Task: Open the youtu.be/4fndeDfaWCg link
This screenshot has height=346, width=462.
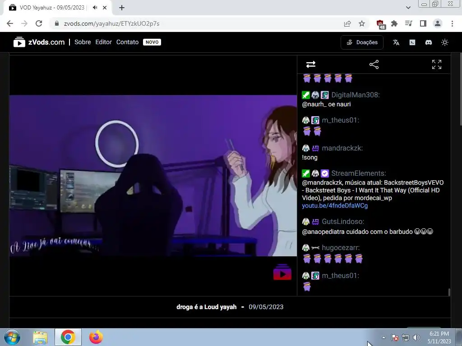Action: 335,205
